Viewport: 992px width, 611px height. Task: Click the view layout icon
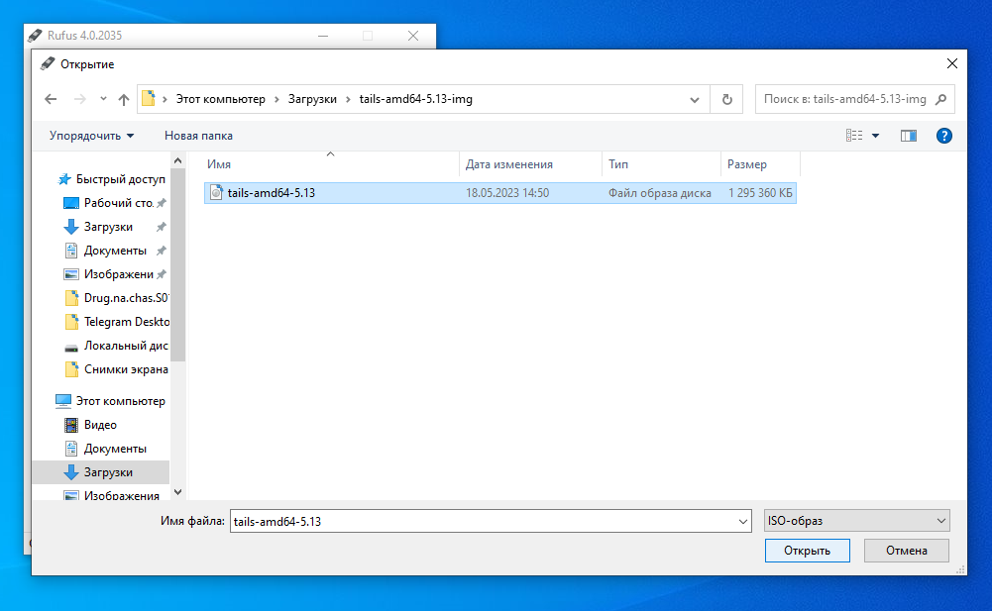click(x=854, y=136)
